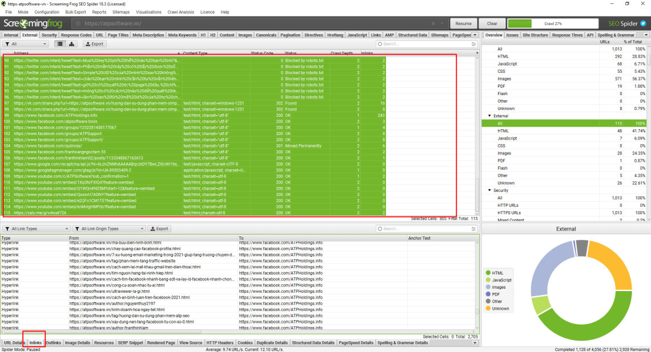Click the Screaming Frog logo
This screenshot has width=651, height=352.
coord(33,24)
